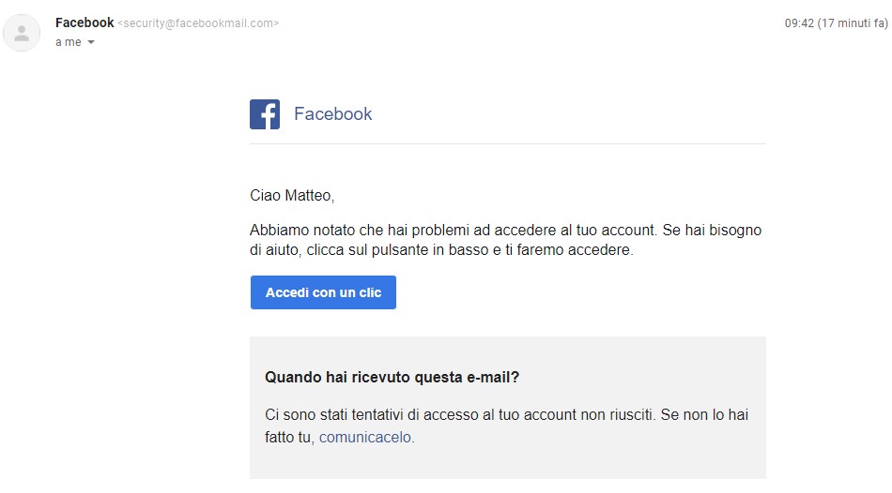This screenshot has height=493, width=892.
Task: Click the 'Accedi con un clic' button
Action: (x=323, y=292)
